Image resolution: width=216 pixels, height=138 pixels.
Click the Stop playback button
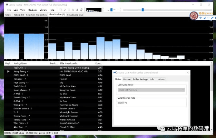61,10
